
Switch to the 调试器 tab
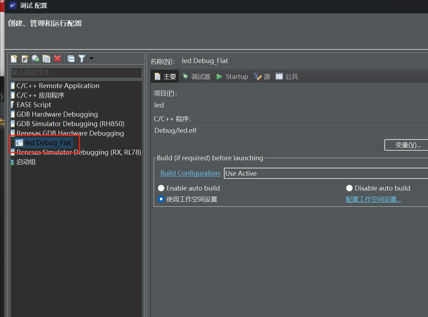196,76
